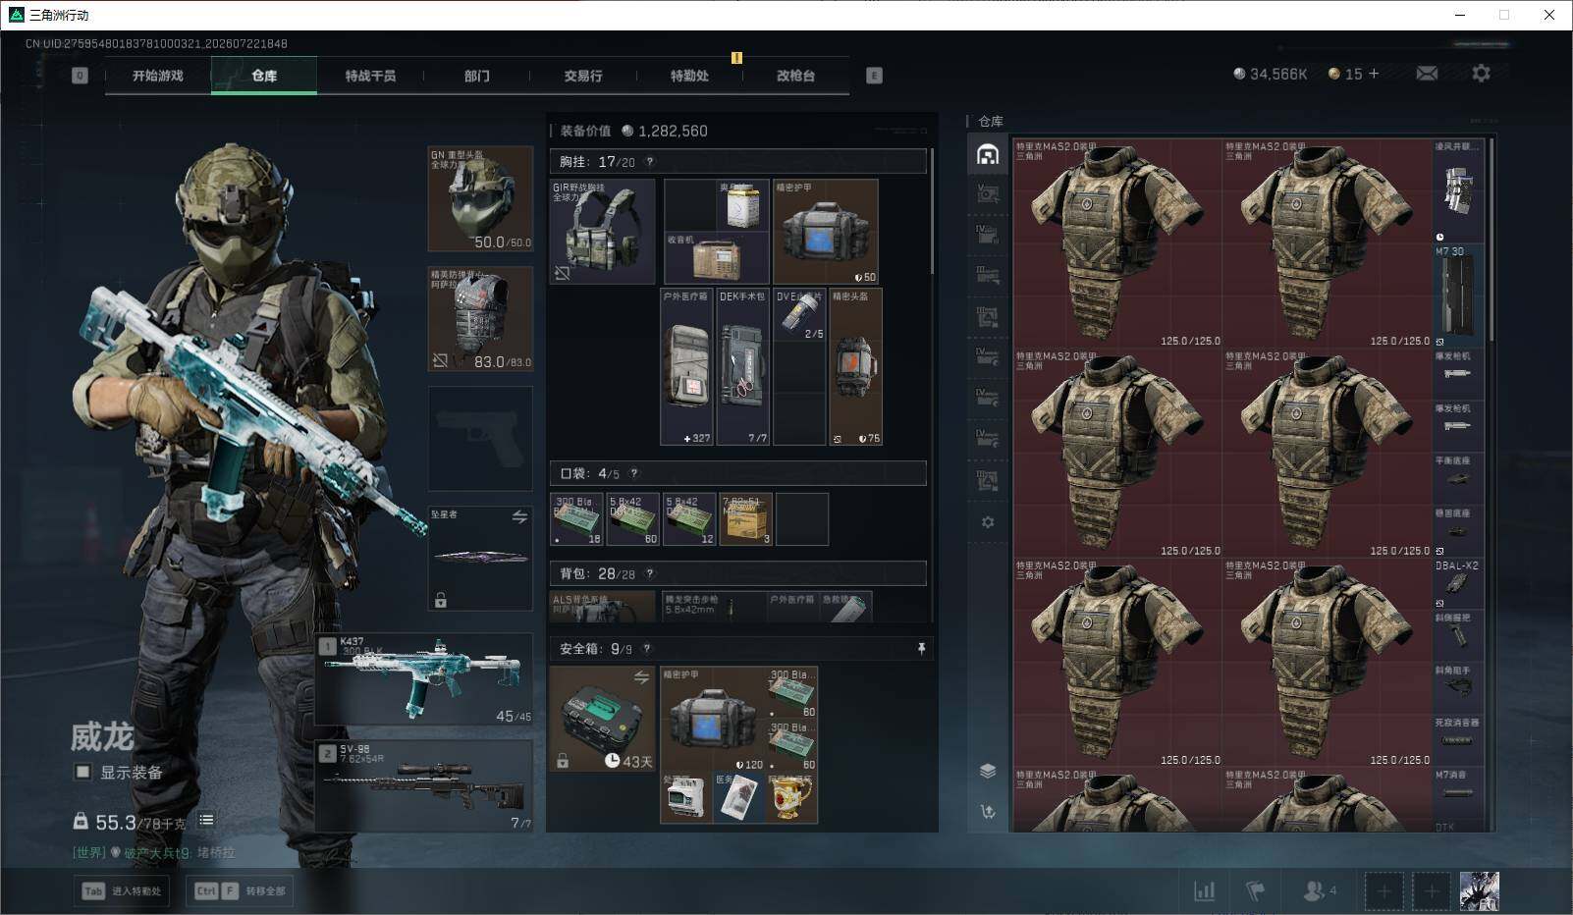Select the golden cup item in safe box
The image size is (1573, 915).
click(x=791, y=798)
